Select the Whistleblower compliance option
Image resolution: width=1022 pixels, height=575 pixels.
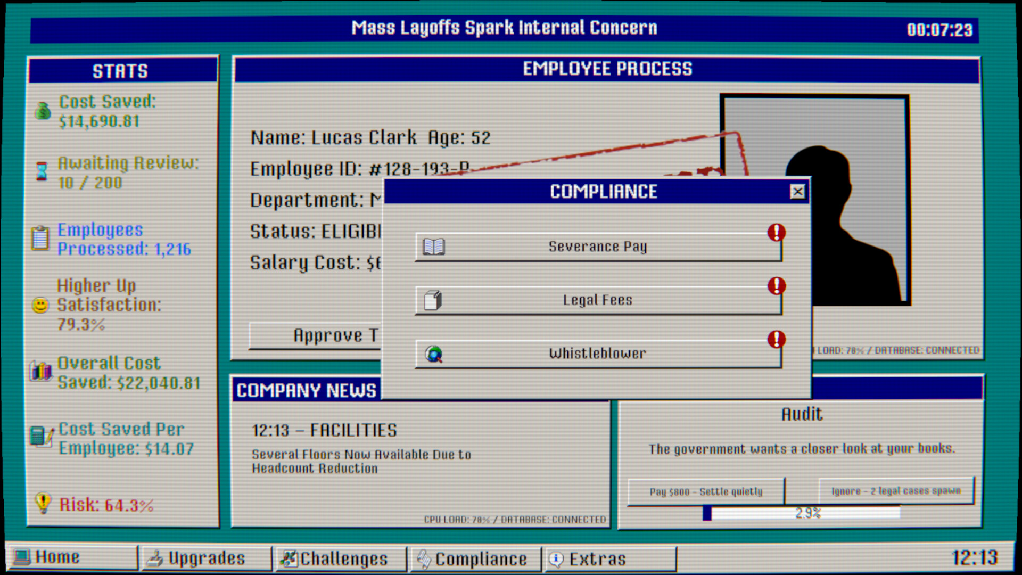coord(598,354)
